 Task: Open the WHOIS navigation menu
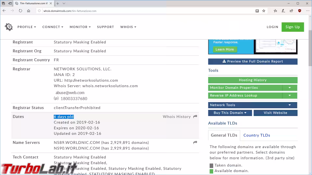(x=128, y=27)
